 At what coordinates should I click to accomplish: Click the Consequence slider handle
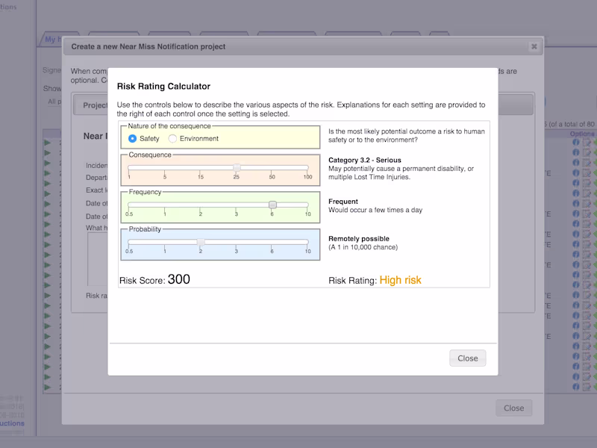point(237,167)
